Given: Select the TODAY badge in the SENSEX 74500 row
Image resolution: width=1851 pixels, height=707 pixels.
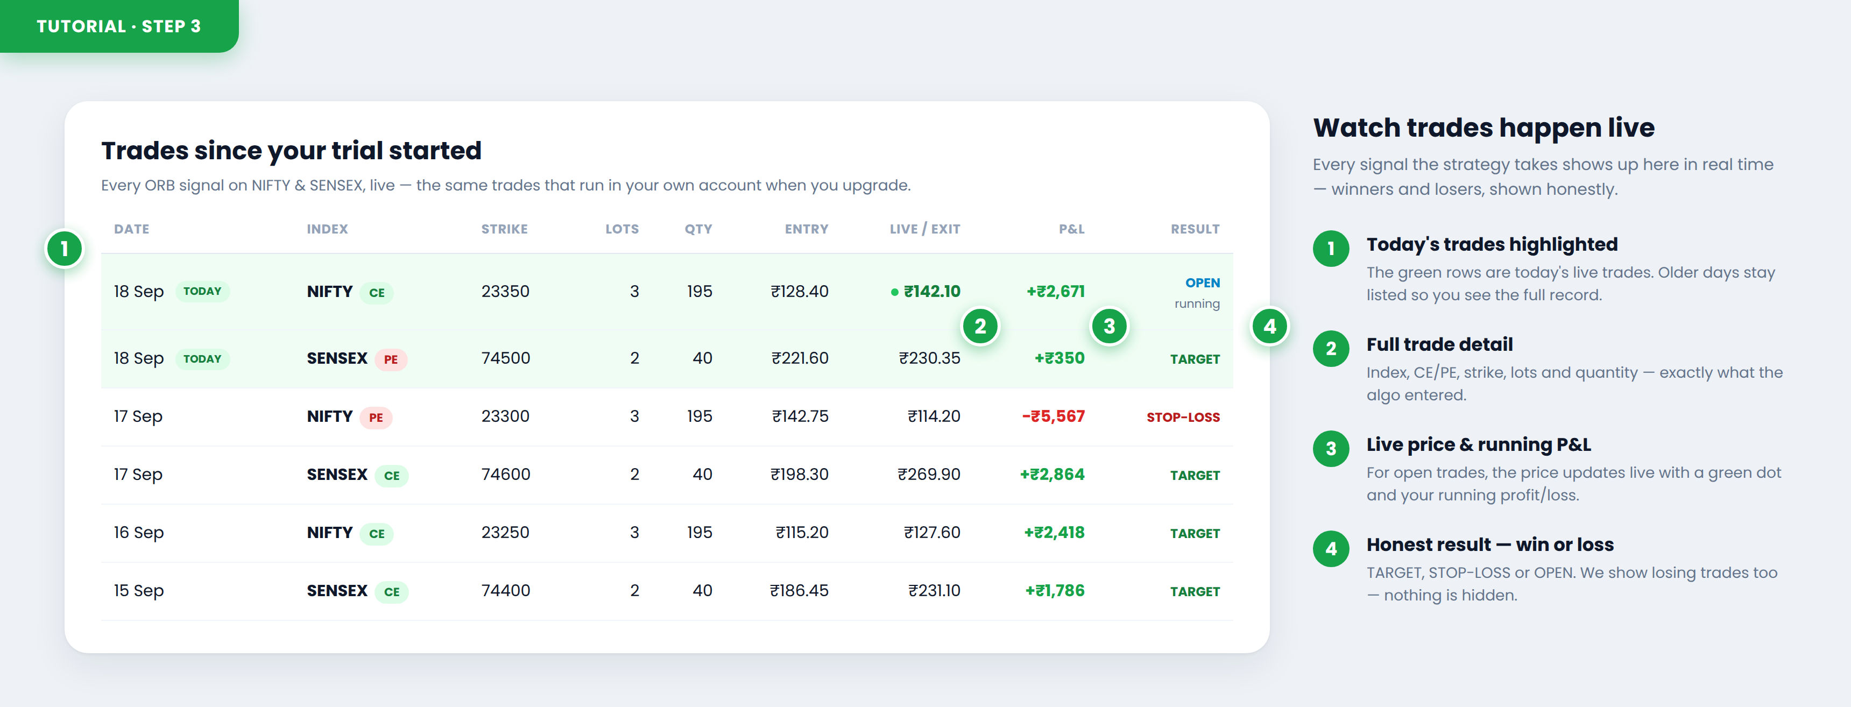Looking at the screenshot, I should [x=202, y=358].
